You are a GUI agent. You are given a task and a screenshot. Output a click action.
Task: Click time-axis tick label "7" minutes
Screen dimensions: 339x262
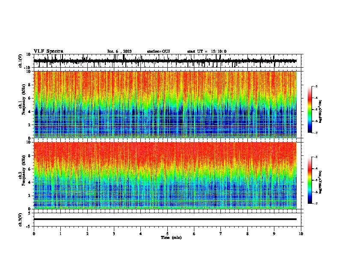[x=221, y=234]
